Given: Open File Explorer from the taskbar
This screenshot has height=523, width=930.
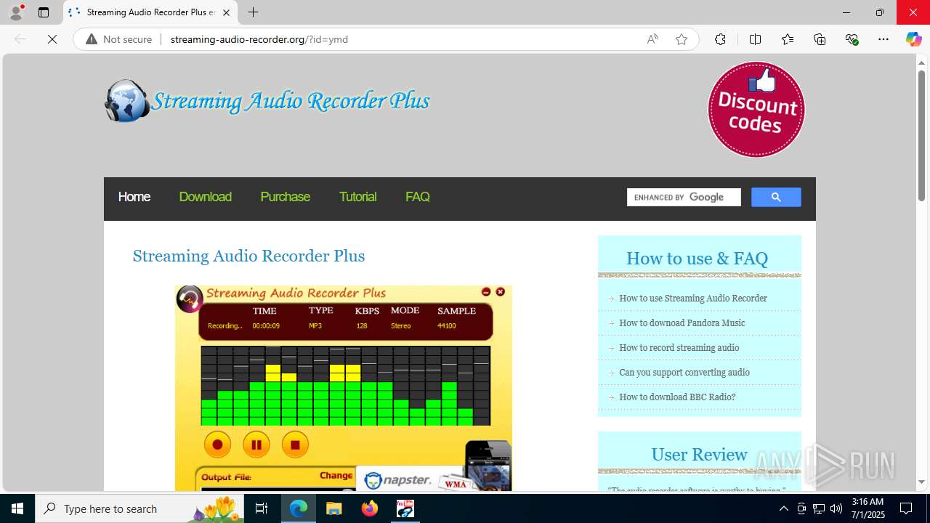Looking at the screenshot, I should tap(334, 508).
